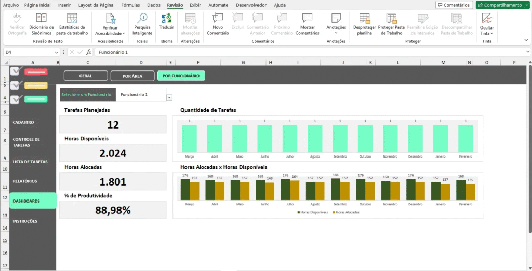532x271 pixels.
Task: Toggle the checkbox next to red bar
Action: pos(15,72)
